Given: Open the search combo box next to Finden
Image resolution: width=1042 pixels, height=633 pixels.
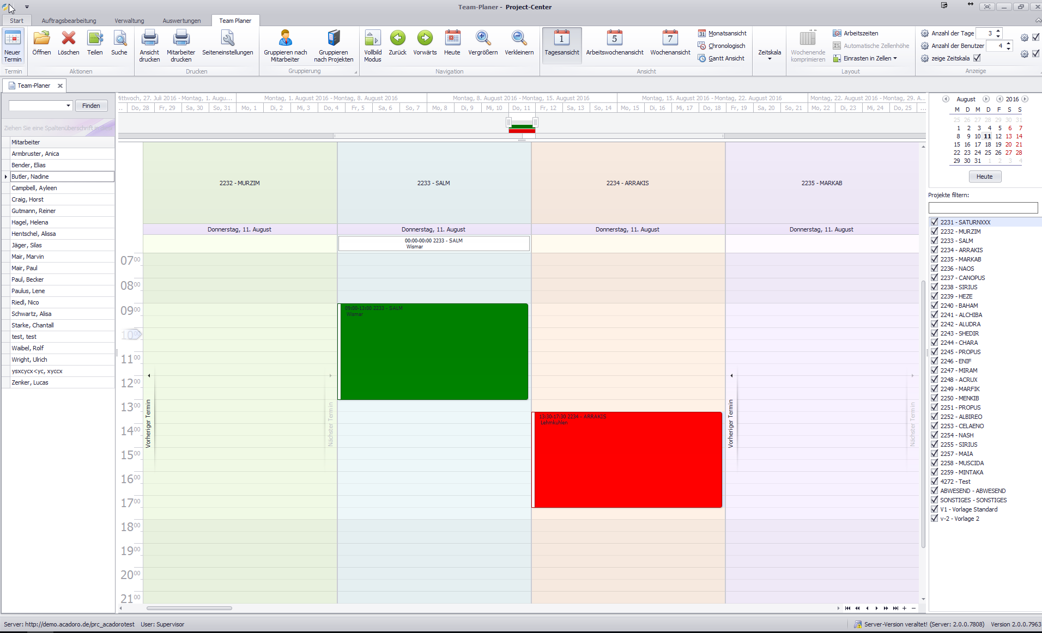Looking at the screenshot, I should (x=68, y=106).
